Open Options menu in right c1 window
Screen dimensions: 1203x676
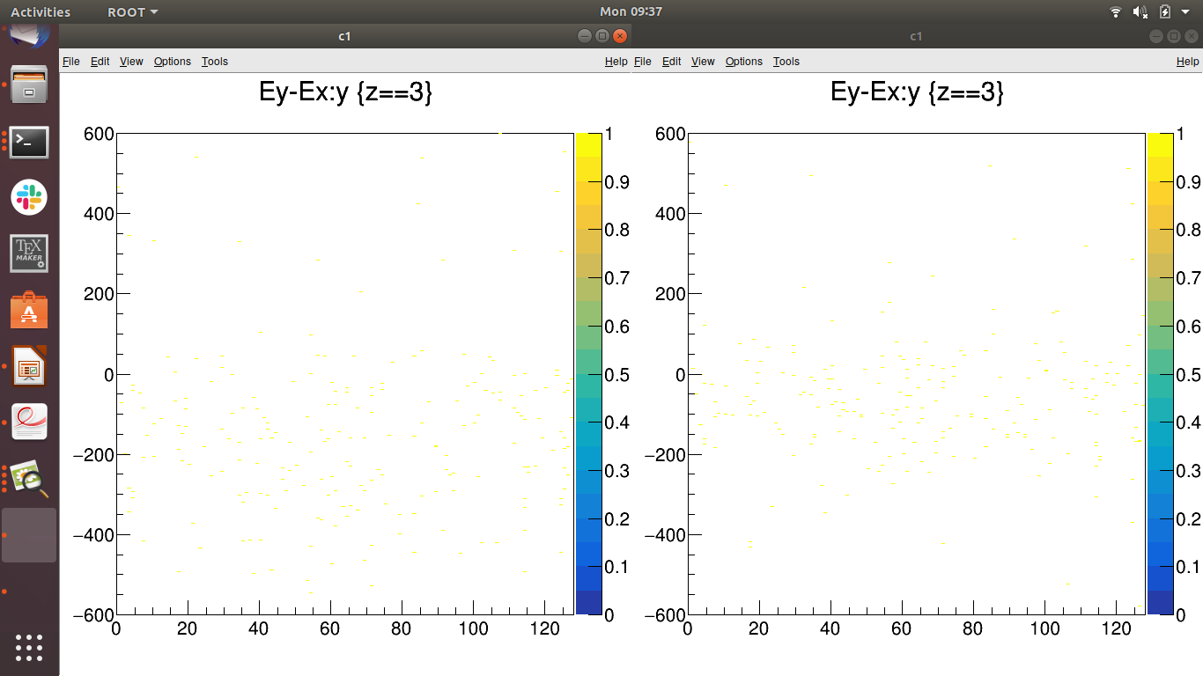tap(744, 62)
